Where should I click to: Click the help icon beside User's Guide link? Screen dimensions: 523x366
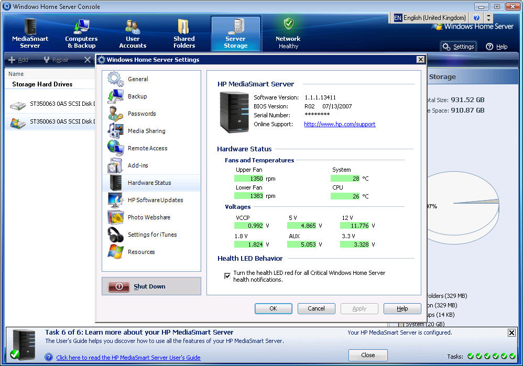pyautogui.click(x=49, y=357)
